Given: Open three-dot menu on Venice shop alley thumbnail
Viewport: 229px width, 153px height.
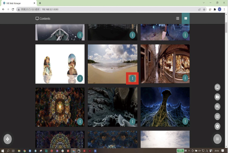Looking at the screenshot, I should pyautogui.click(x=185, y=78).
